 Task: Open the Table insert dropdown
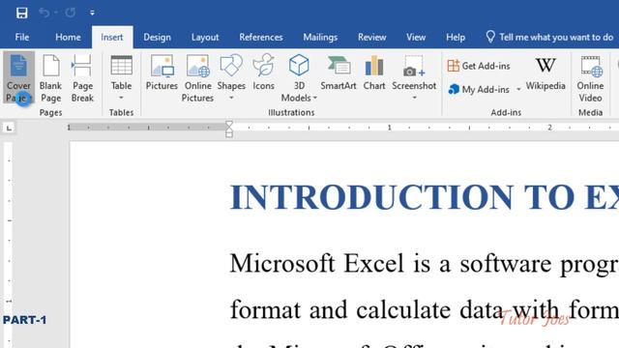121,78
